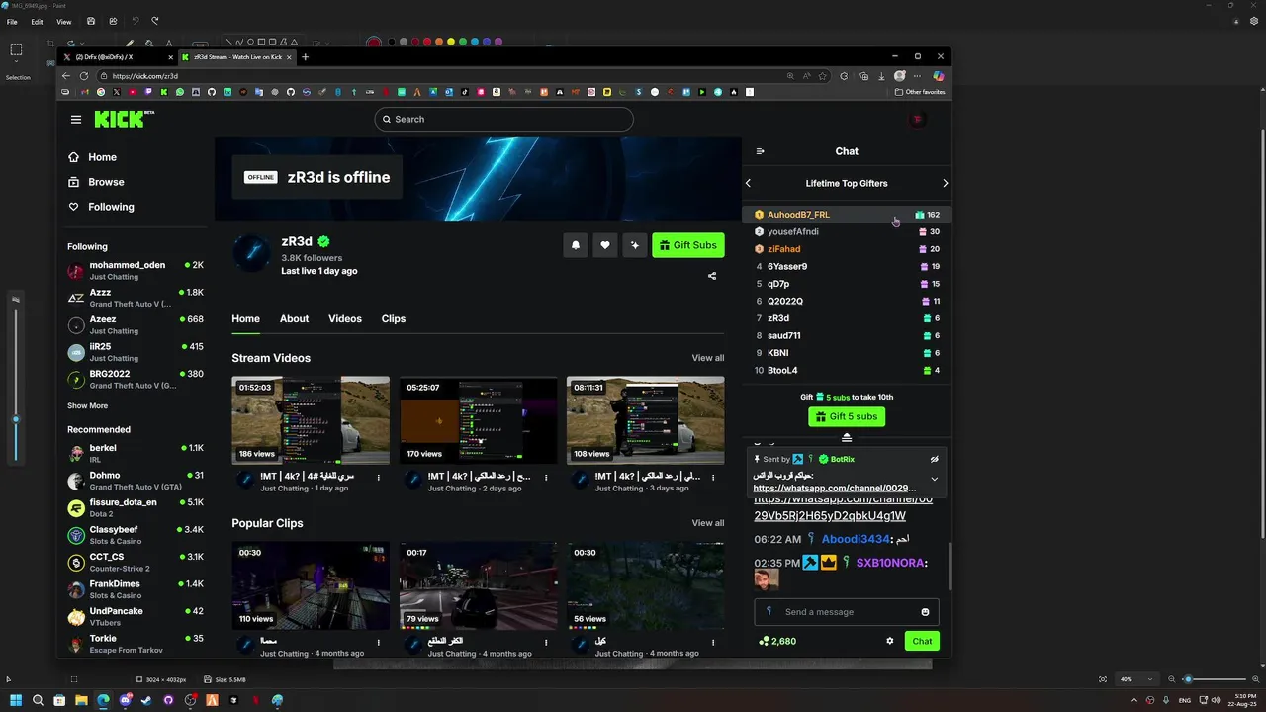Close the zR3d Stream Kick tab
The image size is (1266, 712).
click(x=291, y=57)
